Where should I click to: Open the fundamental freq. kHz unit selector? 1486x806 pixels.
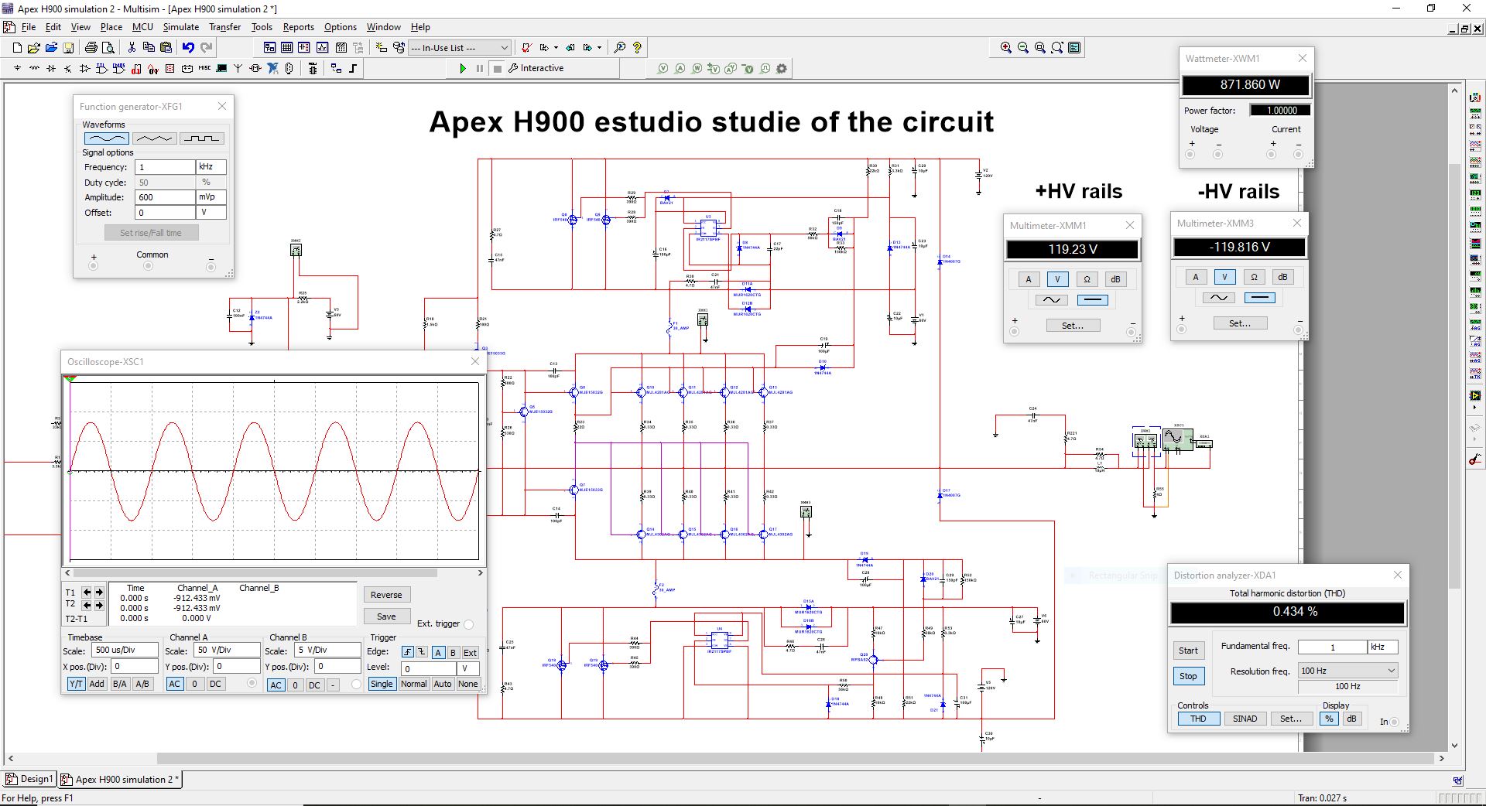click(1383, 647)
